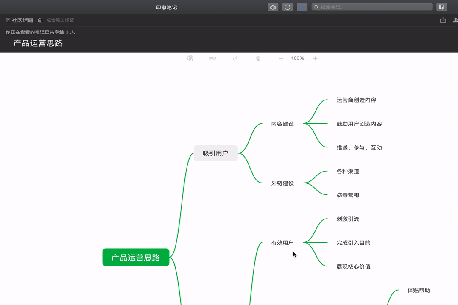Click the lock tag icon beside 点击添加标签
This screenshot has width=458, height=305.
pyautogui.click(x=40, y=20)
